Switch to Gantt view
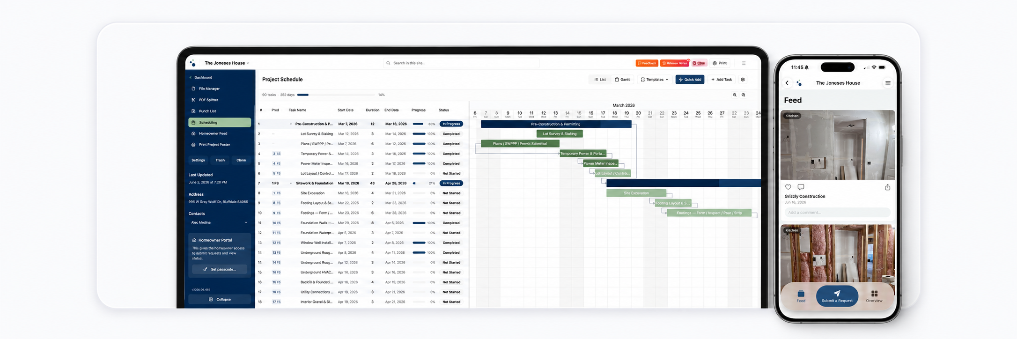Image resolution: width=1017 pixels, height=339 pixels. (x=622, y=80)
